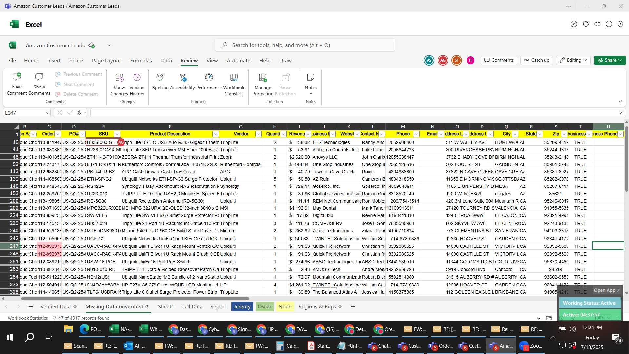Open the filter dropdown for City column
629x354 pixels.
point(515,134)
